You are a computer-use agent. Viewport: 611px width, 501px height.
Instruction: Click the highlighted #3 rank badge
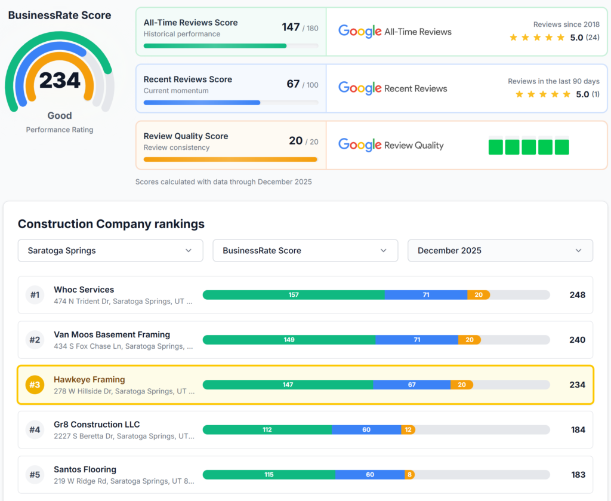point(35,385)
